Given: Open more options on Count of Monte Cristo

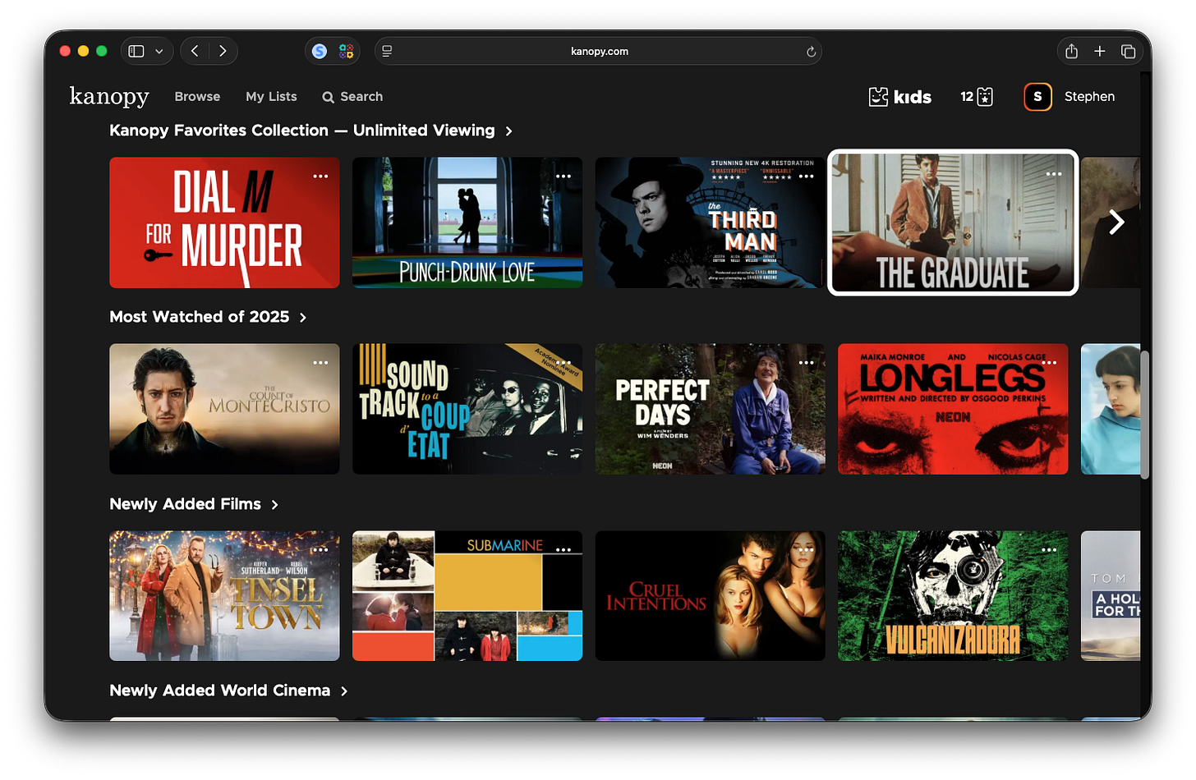Looking at the screenshot, I should [x=320, y=362].
